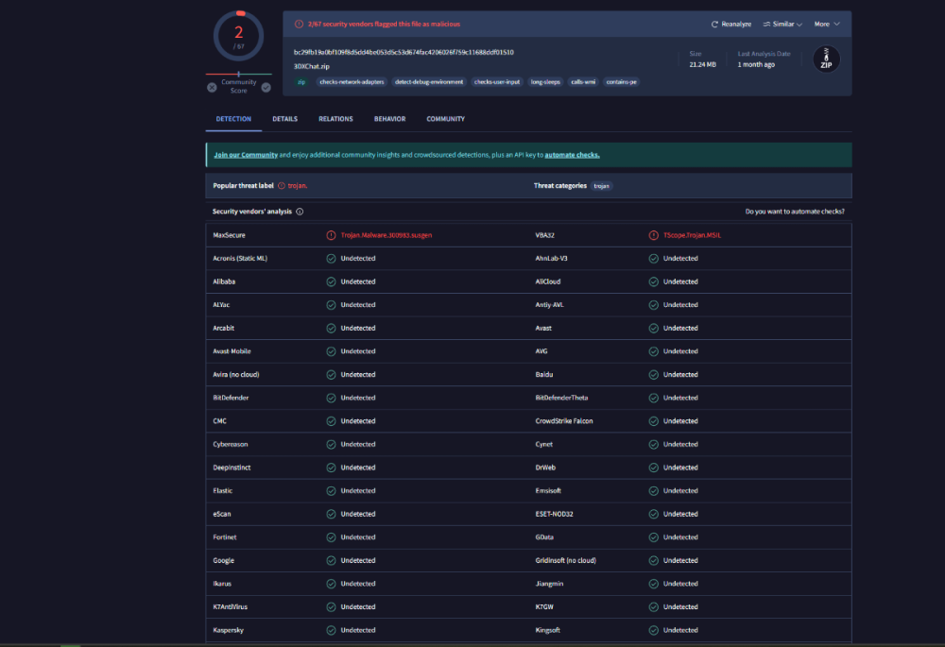Click the warning icon beside popular threat label
The height and width of the screenshot is (647, 945).
(282, 185)
